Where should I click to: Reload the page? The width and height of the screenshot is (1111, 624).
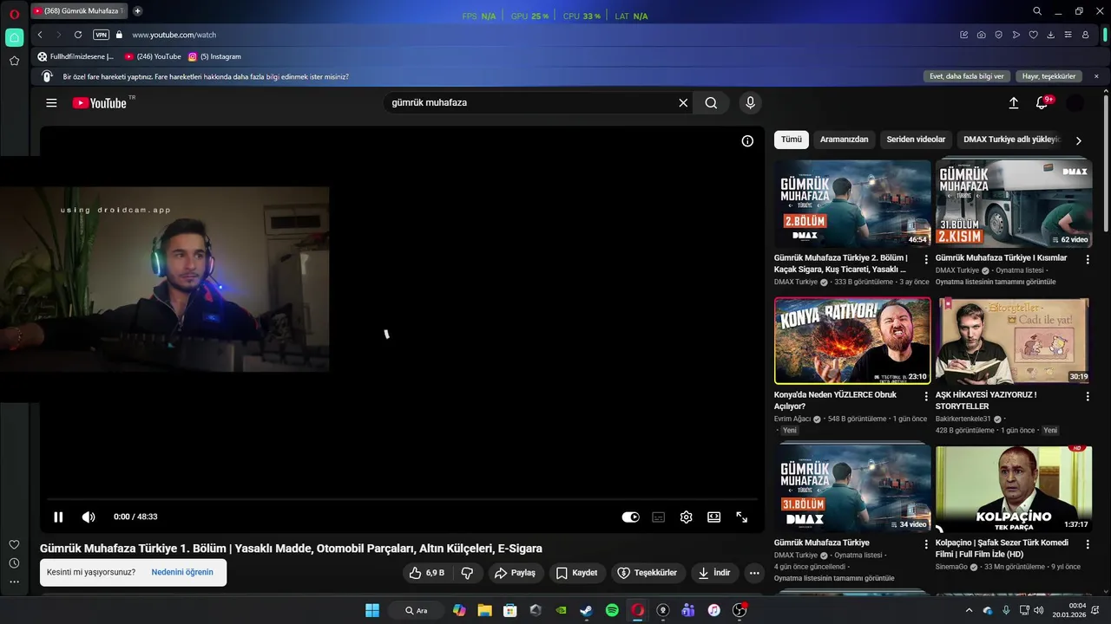tap(78, 35)
